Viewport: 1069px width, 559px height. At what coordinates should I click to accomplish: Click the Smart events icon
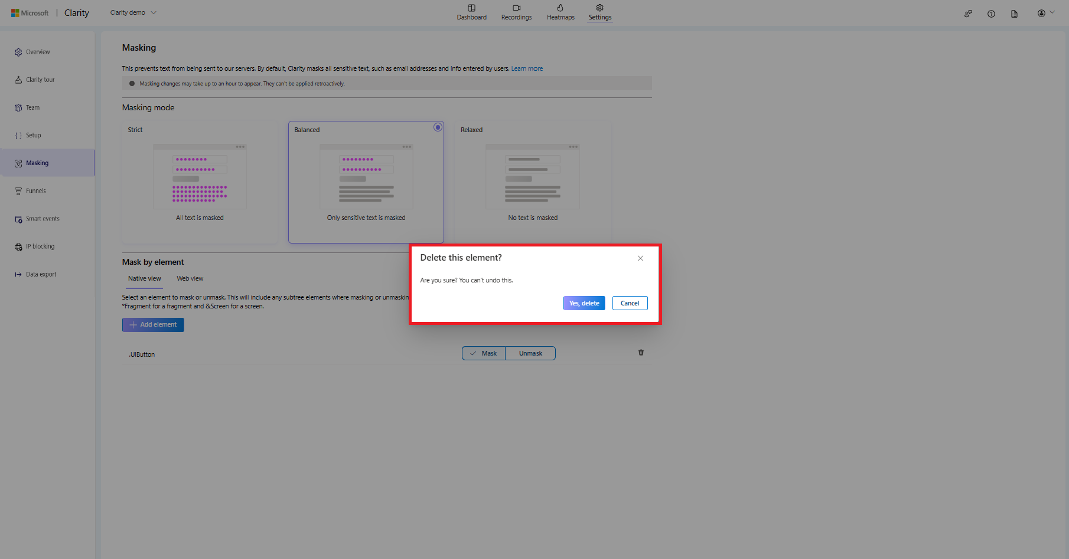click(x=18, y=219)
